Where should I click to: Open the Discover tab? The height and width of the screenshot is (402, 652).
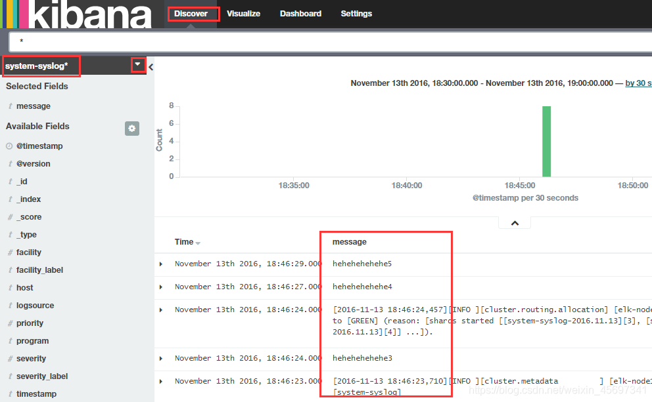coord(191,14)
